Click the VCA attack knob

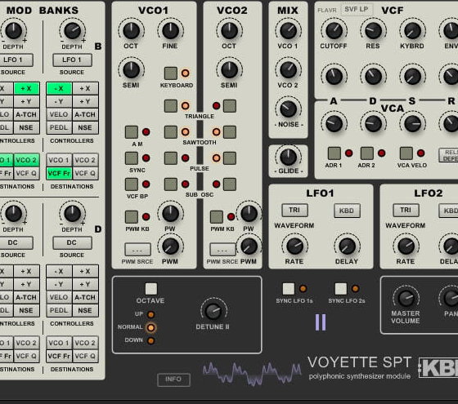pyautogui.click(x=335, y=124)
